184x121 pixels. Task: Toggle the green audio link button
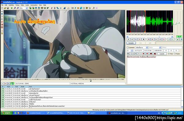[x=179, y=36]
